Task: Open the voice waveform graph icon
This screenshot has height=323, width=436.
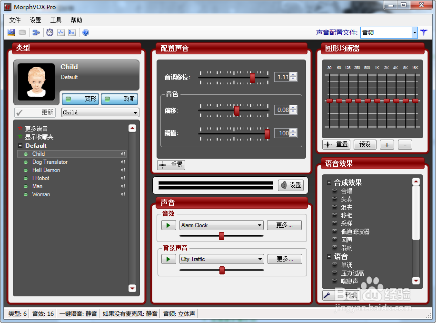Action: 61,32
